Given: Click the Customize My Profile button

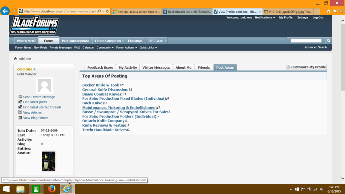Looking at the screenshot, I should [x=306, y=67].
